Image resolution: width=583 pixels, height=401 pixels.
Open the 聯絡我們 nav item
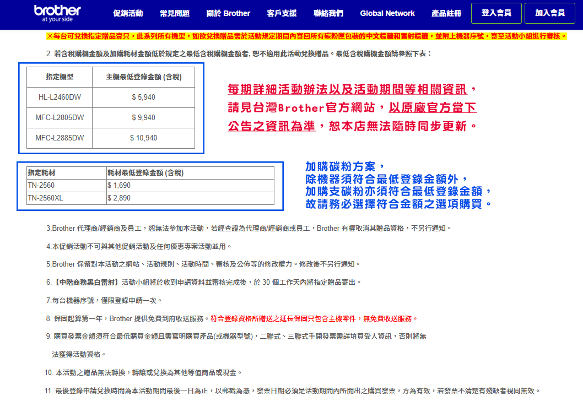tap(328, 13)
